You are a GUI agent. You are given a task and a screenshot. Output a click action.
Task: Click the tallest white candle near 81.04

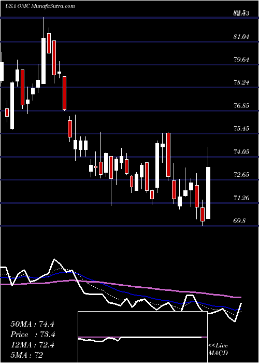44,61
